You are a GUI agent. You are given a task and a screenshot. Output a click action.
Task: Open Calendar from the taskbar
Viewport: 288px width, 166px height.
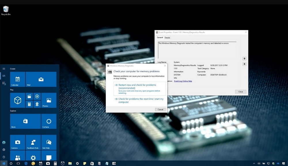[41, 163]
